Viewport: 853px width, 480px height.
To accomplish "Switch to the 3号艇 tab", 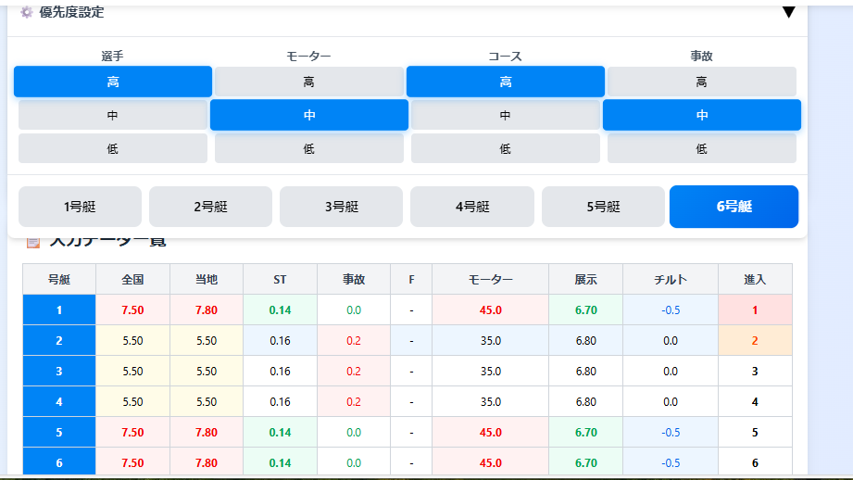I will tap(341, 207).
